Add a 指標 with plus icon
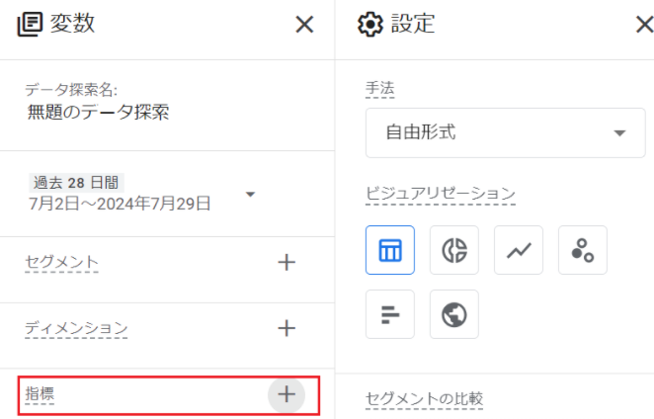The height and width of the screenshot is (419, 654). 286,394
